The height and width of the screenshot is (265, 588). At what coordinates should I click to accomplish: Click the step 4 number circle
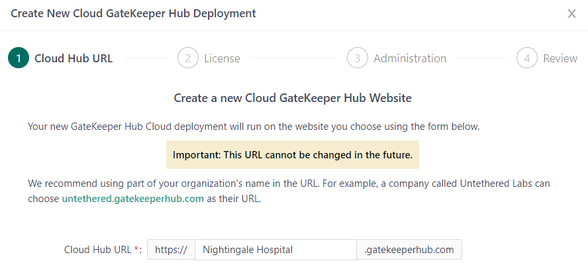[x=527, y=58]
